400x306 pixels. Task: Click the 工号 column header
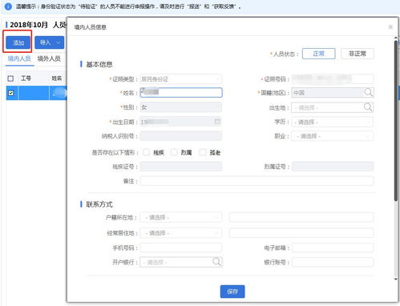pos(26,79)
